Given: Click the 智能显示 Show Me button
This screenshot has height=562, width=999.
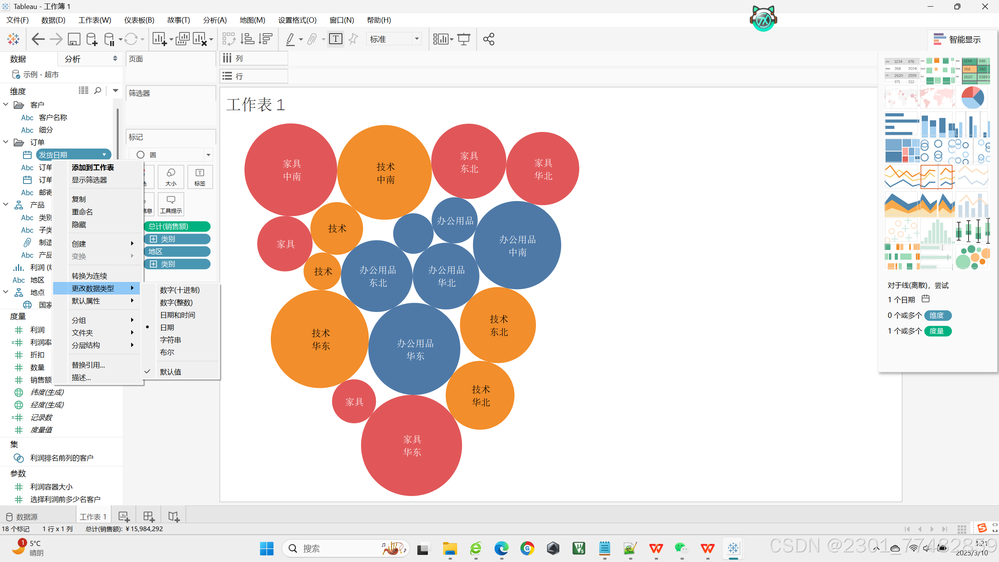Looking at the screenshot, I should (x=957, y=39).
